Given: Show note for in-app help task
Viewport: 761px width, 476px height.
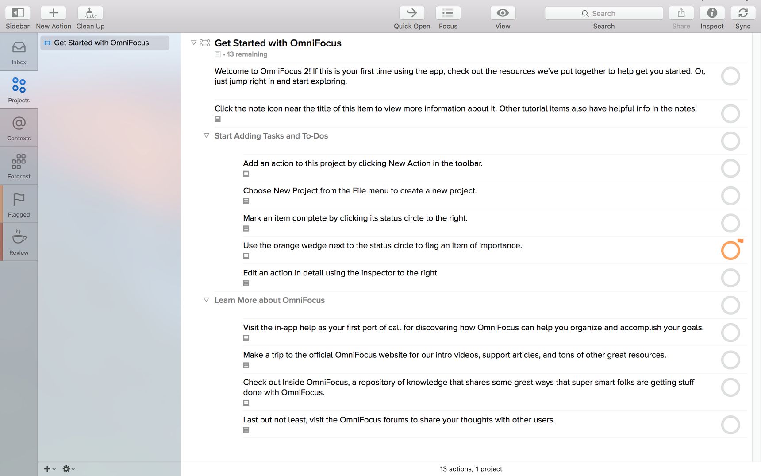Looking at the screenshot, I should pyautogui.click(x=246, y=338).
